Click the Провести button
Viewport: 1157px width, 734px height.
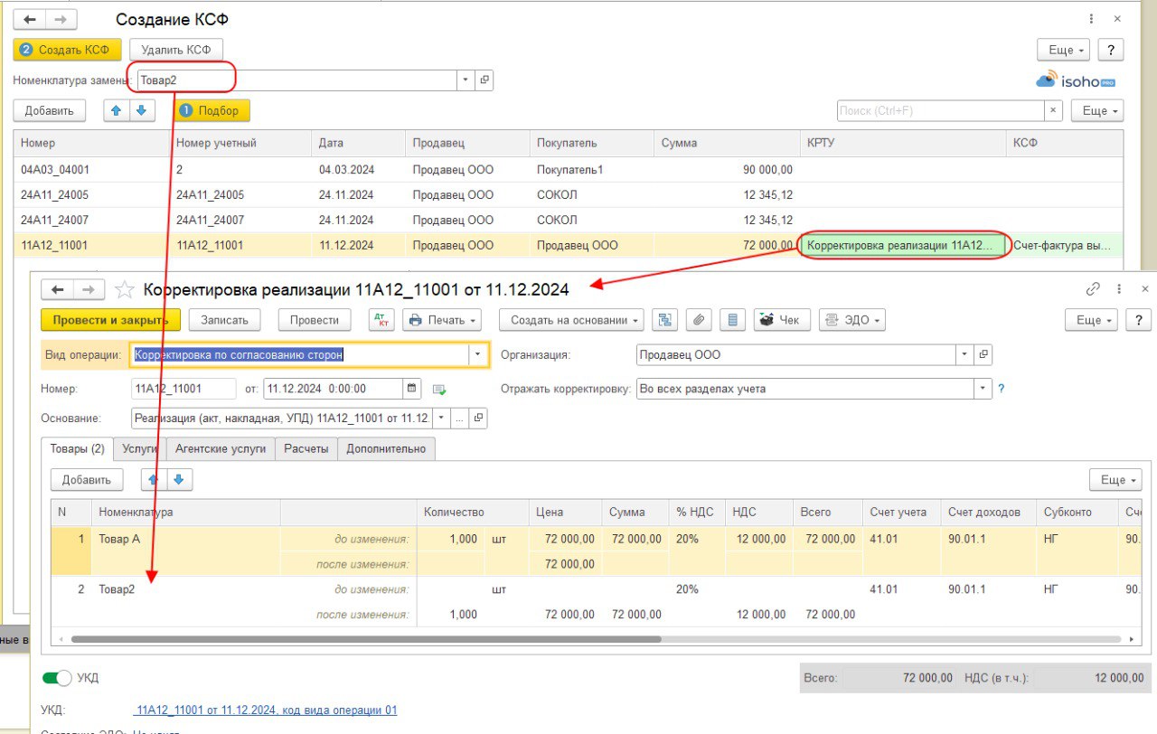click(x=315, y=320)
